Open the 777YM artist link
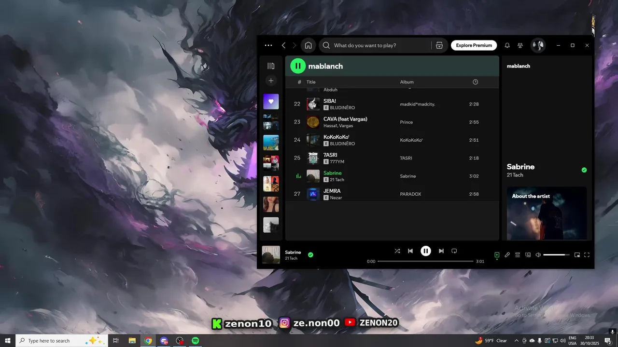 (x=337, y=161)
